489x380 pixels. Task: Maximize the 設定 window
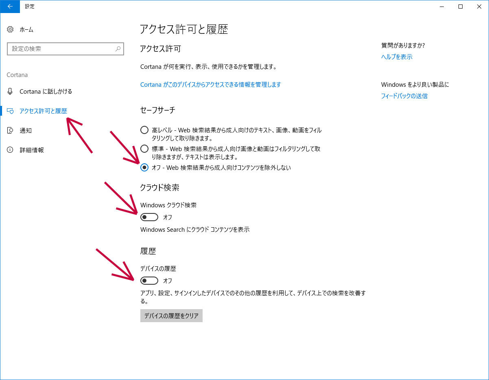pos(461,7)
